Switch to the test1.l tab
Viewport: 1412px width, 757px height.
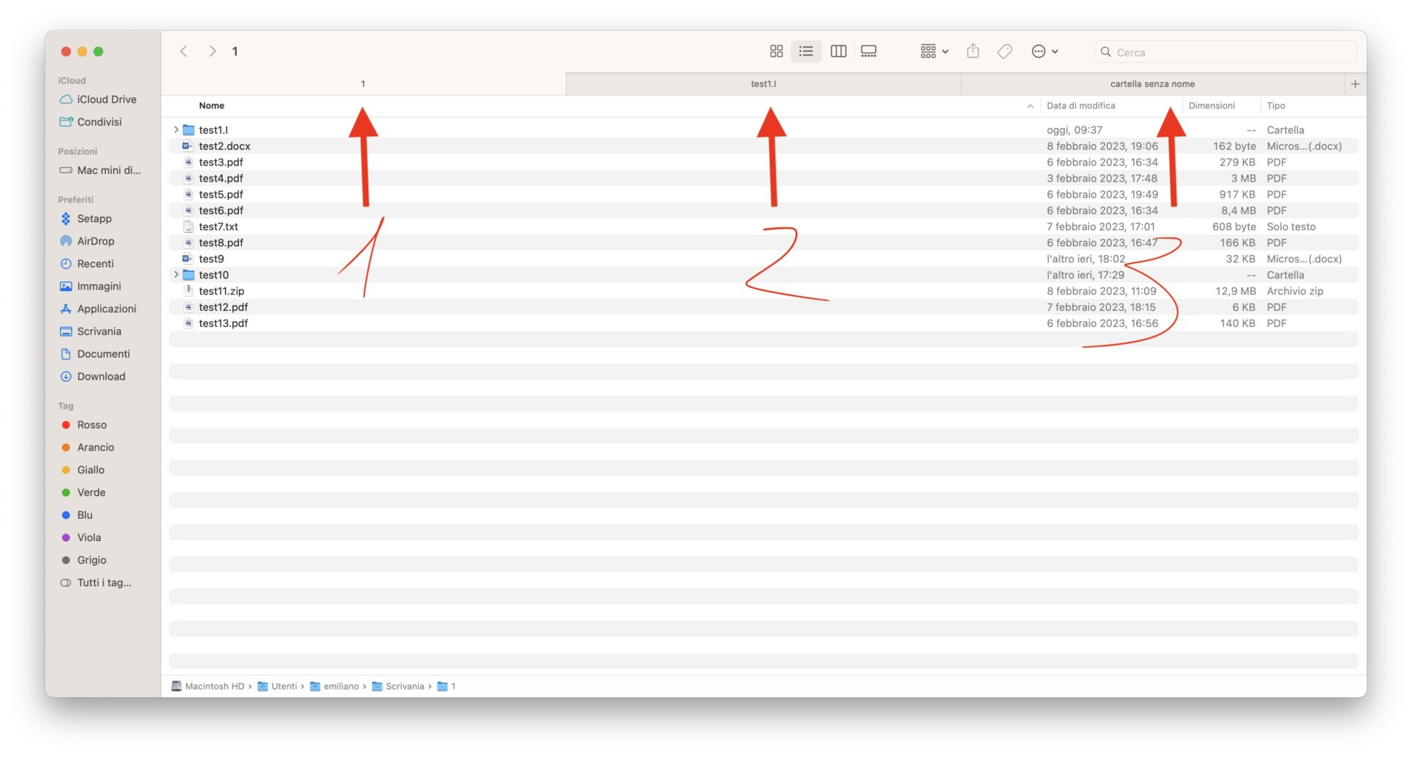coord(763,83)
